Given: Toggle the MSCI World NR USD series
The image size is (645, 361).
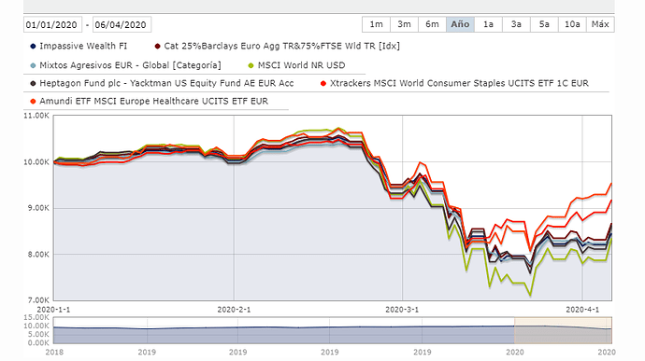Looking at the screenshot, I should 297,65.
